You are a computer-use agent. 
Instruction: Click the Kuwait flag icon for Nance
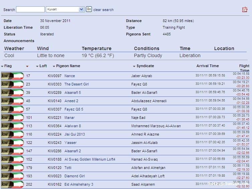(x=12, y=76)
